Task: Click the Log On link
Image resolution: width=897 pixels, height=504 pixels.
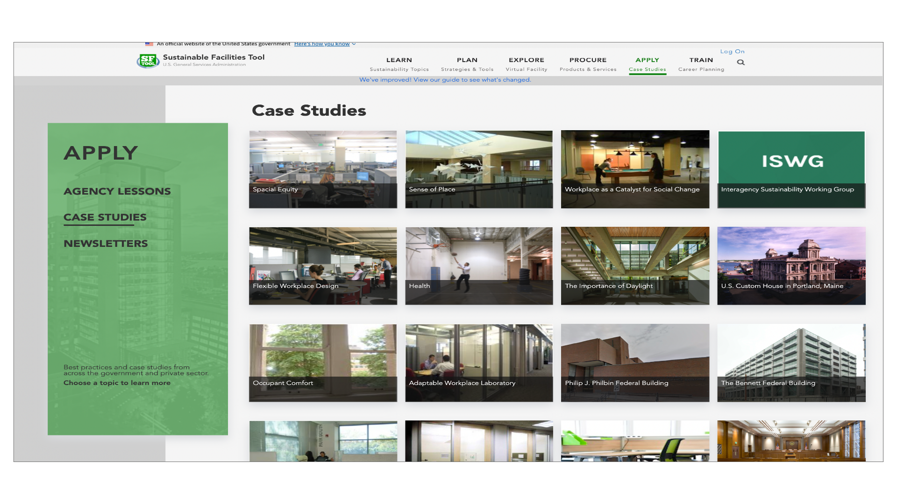Action: (x=732, y=51)
